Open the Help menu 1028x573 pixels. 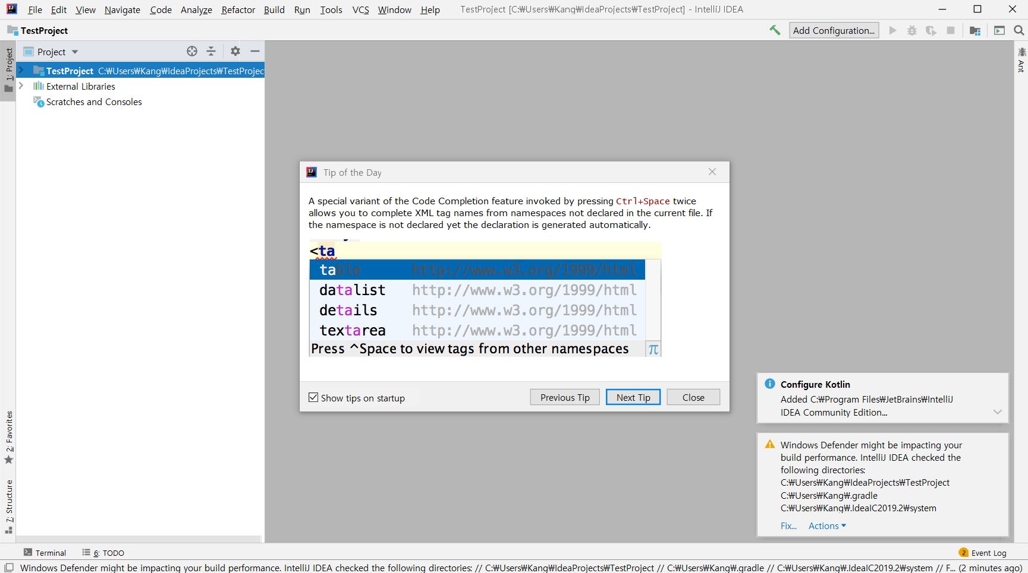(430, 10)
